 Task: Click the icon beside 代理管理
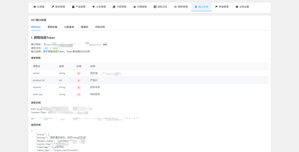click(134, 7)
